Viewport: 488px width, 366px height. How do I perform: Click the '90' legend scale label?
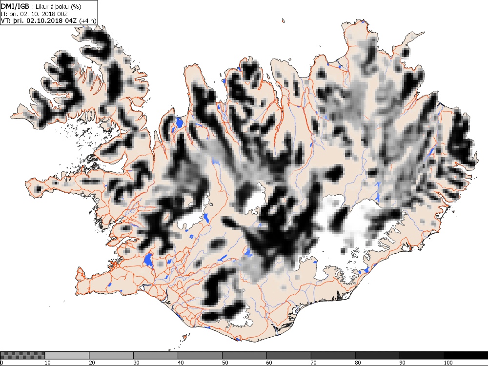[403, 363]
